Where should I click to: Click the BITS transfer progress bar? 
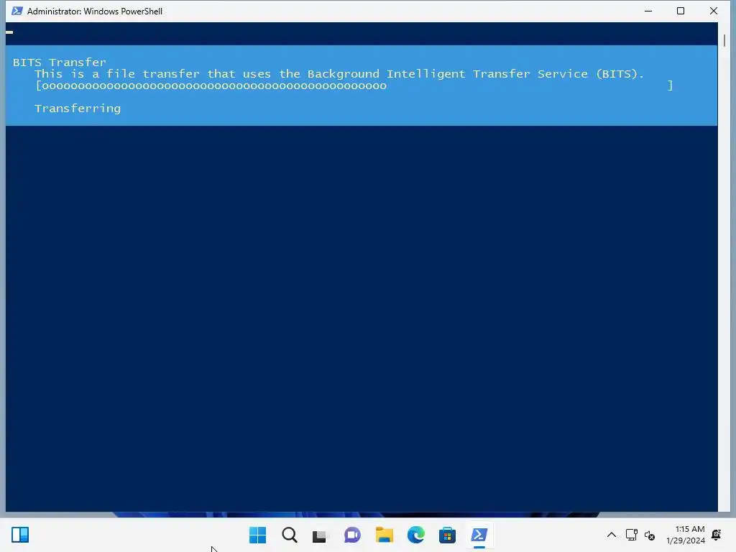(x=354, y=86)
